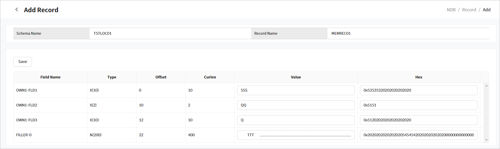
Task: Click the Offset column header
Action: pos(161,77)
